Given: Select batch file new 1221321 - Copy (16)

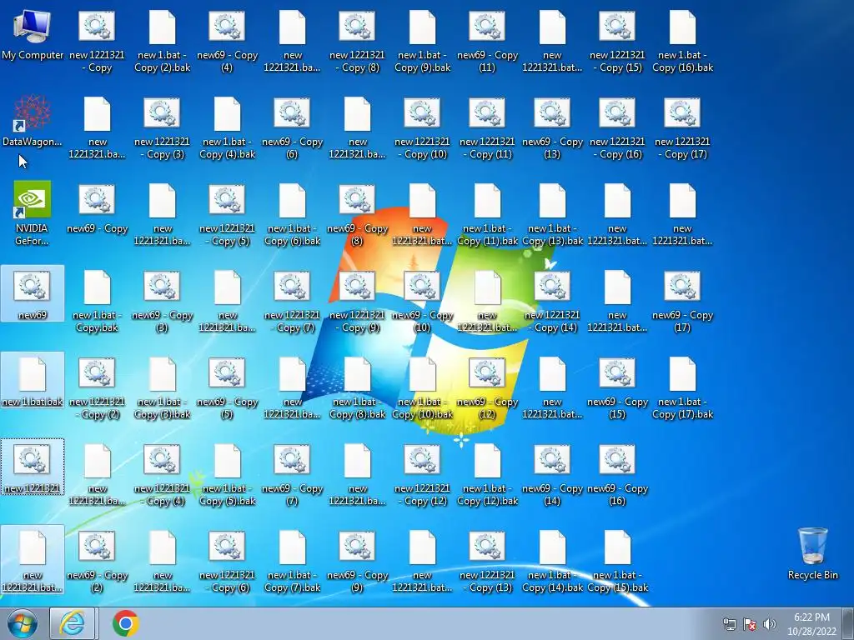Looking at the screenshot, I should (617, 127).
